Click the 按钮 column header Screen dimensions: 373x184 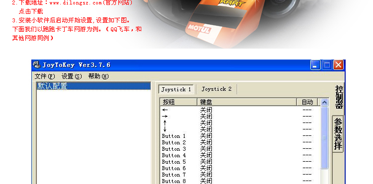pyautogui.click(x=179, y=102)
